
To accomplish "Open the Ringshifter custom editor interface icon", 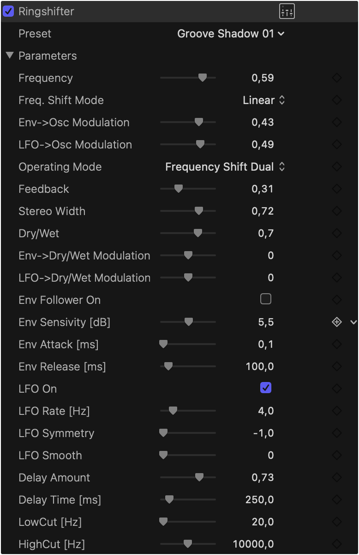I will point(287,12).
